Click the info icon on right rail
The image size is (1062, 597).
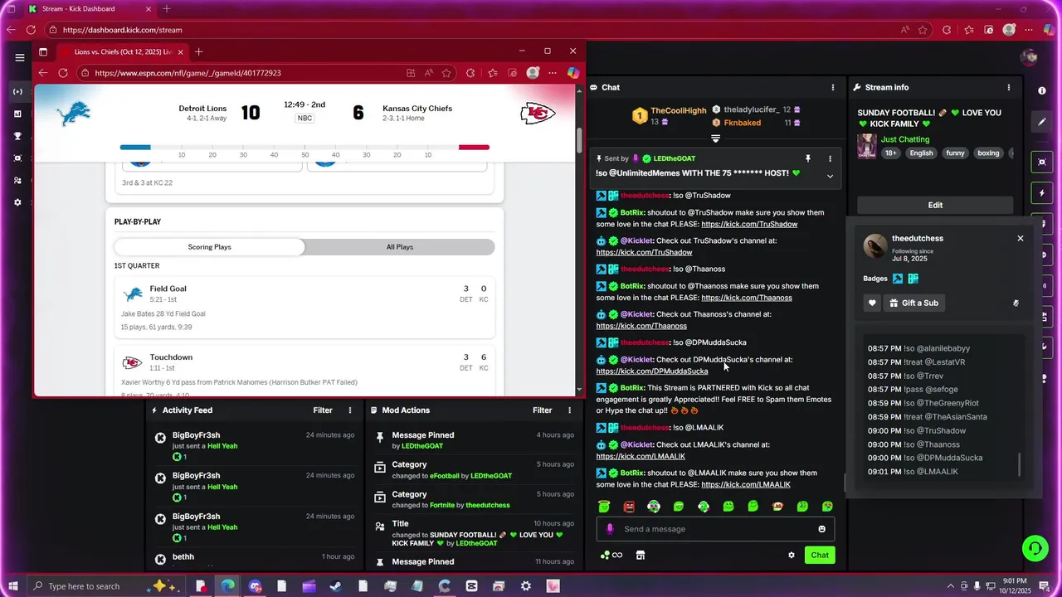point(1042,90)
